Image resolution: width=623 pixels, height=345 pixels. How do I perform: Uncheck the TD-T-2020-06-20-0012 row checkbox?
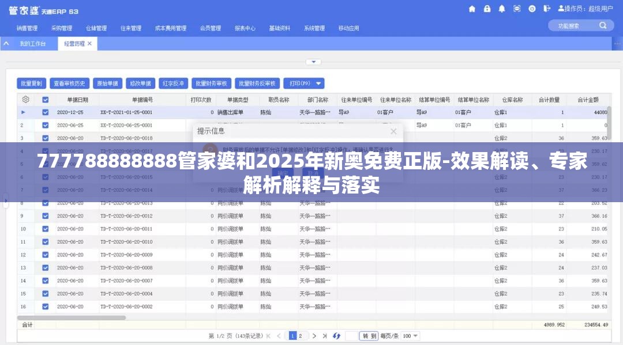click(46, 216)
